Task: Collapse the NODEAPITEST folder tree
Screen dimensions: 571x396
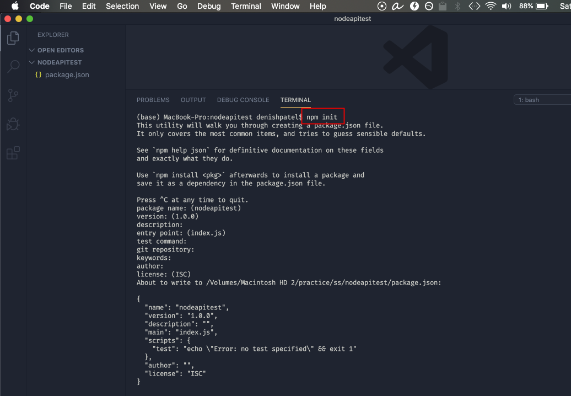Action: (31, 62)
